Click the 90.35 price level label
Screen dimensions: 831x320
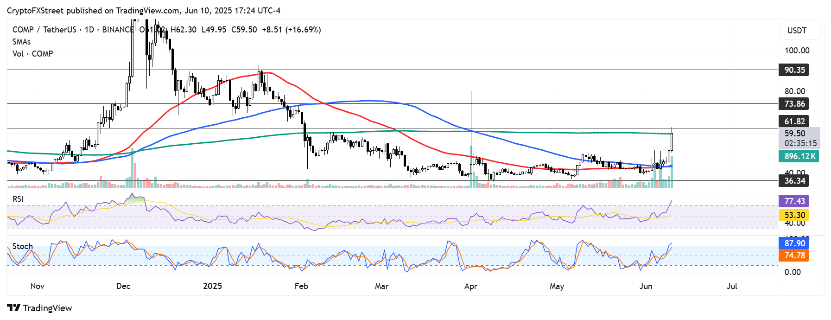click(794, 70)
